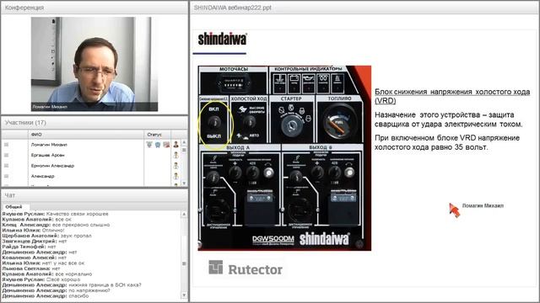The height and width of the screenshot is (303, 540).
Task: Click the paragraph starting Назначение этого устройства
Action: tap(449, 120)
